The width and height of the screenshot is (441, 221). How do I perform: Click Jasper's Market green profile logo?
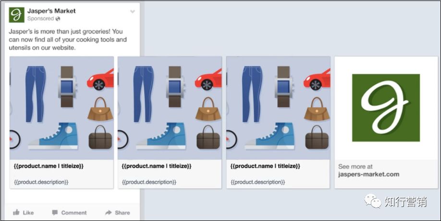(17, 15)
